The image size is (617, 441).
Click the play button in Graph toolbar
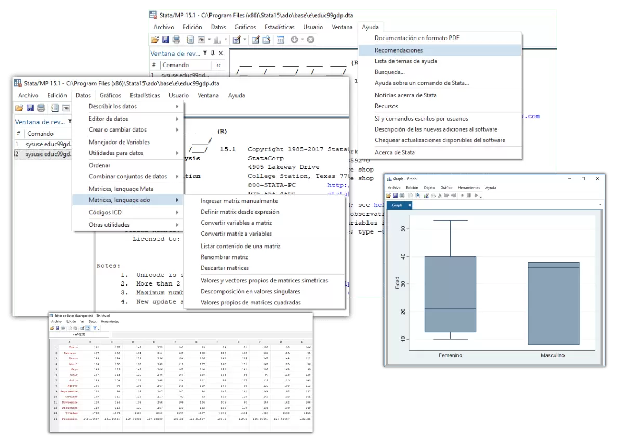click(x=476, y=196)
